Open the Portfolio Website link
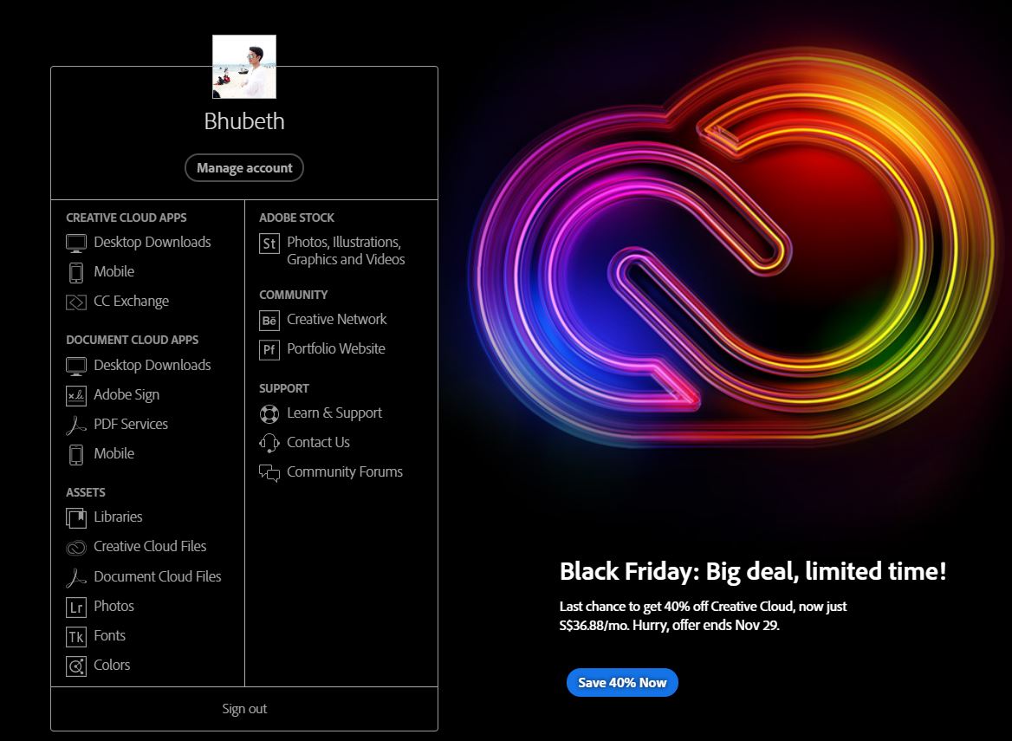This screenshot has height=741, width=1012. [x=335, y=349]
